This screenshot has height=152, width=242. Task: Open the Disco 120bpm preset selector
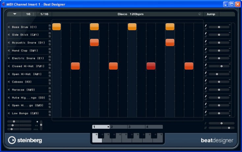click(x=127, y=14)
